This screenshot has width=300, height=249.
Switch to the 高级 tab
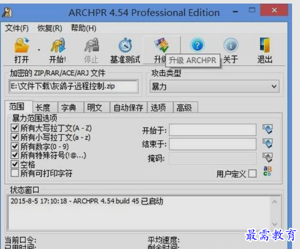tap(186, 107)
